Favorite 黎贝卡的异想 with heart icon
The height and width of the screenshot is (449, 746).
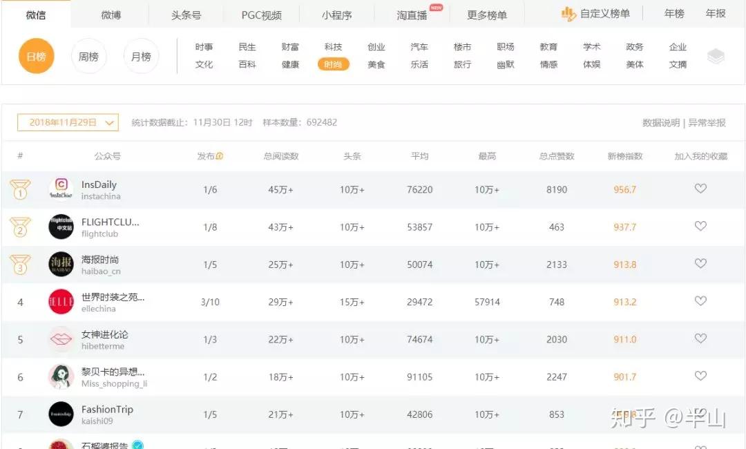tap(700, 376)
